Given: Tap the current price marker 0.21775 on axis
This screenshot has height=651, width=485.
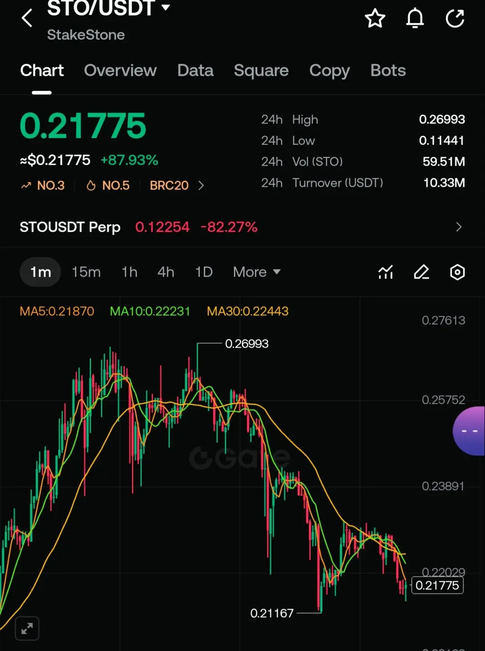Looking at the screenshot, I should [437, 585].
